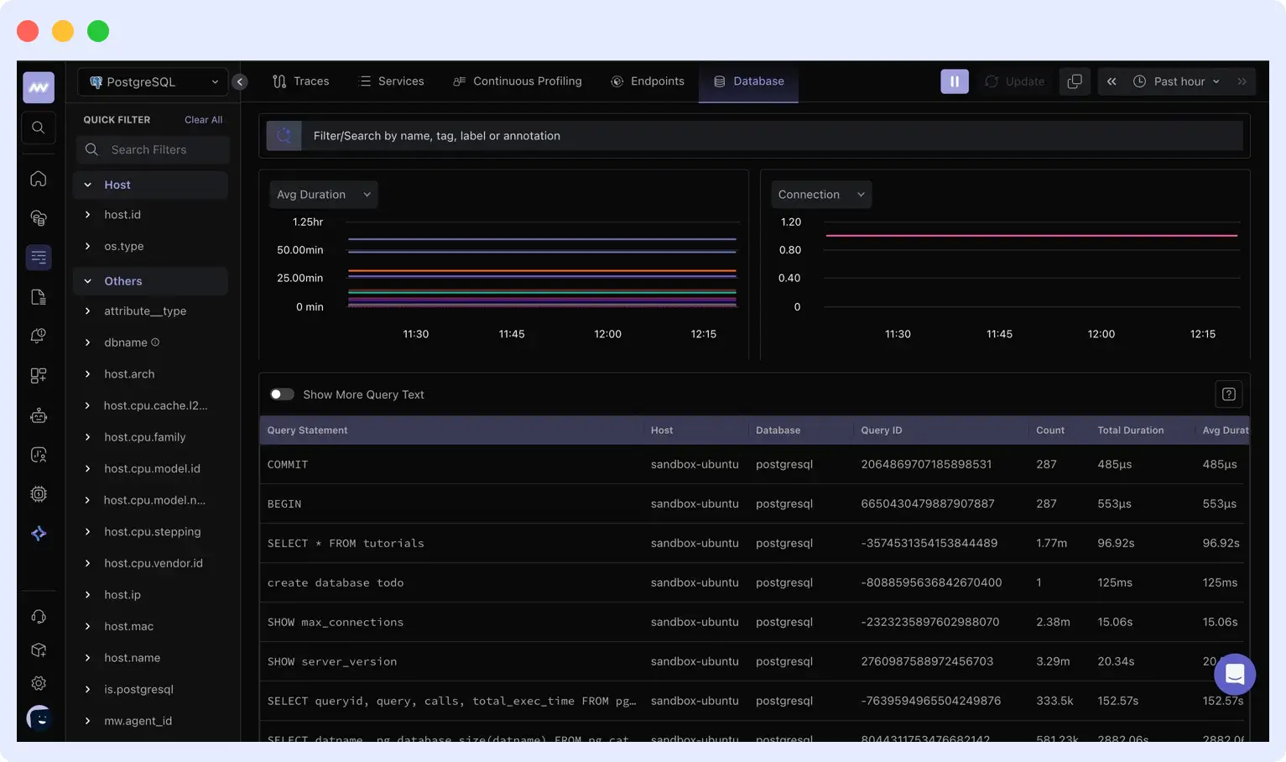The height and width of the screenshot is (762, 1286).
Task: Open the search icon in left sidebar
Action: [x=39, y=128]
